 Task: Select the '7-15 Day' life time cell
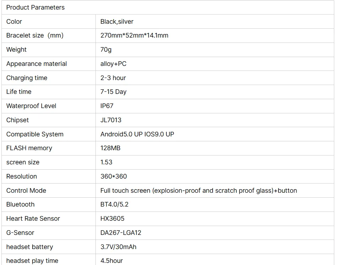click(x=114, y=92)
